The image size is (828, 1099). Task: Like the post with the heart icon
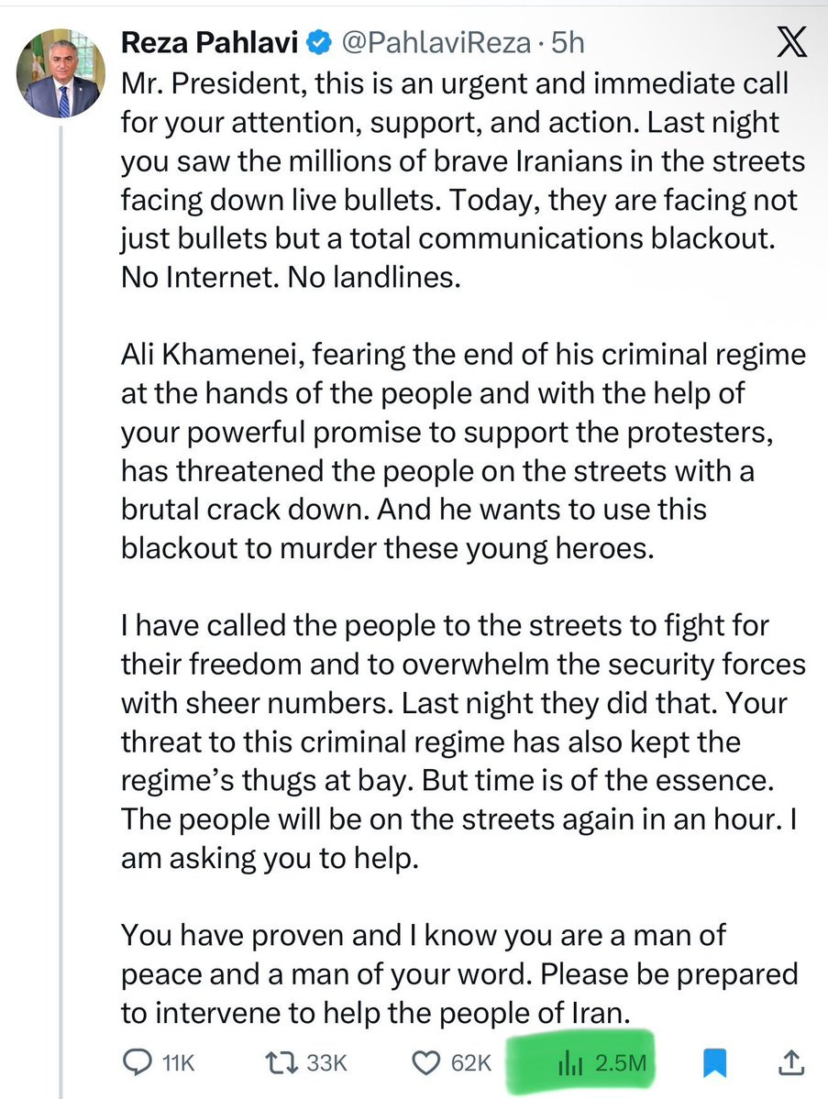425,1063
